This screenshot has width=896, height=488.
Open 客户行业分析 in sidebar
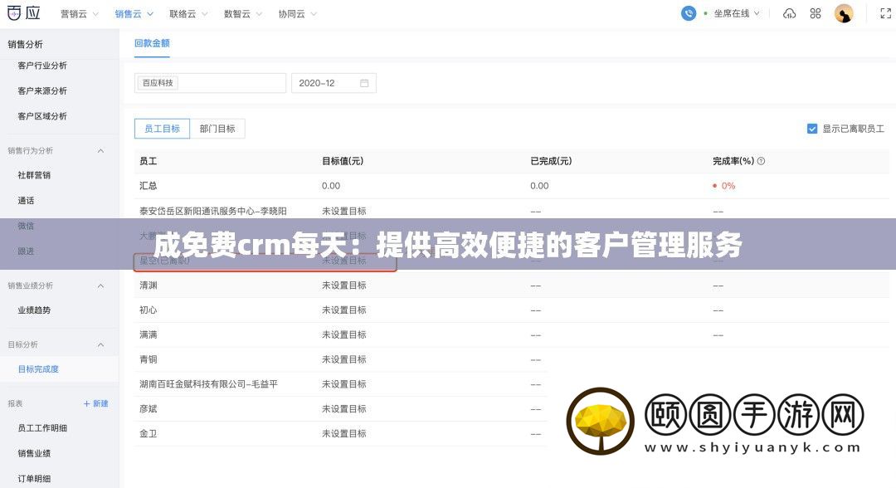(42, 66)
